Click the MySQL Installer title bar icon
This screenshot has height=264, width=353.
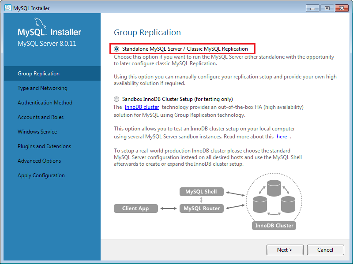pyautogui.click(x=7, y=8)
